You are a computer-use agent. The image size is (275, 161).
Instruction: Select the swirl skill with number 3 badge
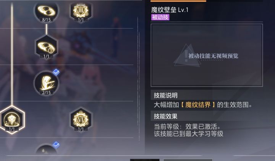pos(46,47)
